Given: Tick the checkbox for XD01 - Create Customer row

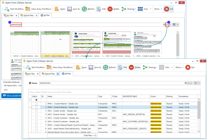Looking at the screenshot, I should [x=36, y=118].
